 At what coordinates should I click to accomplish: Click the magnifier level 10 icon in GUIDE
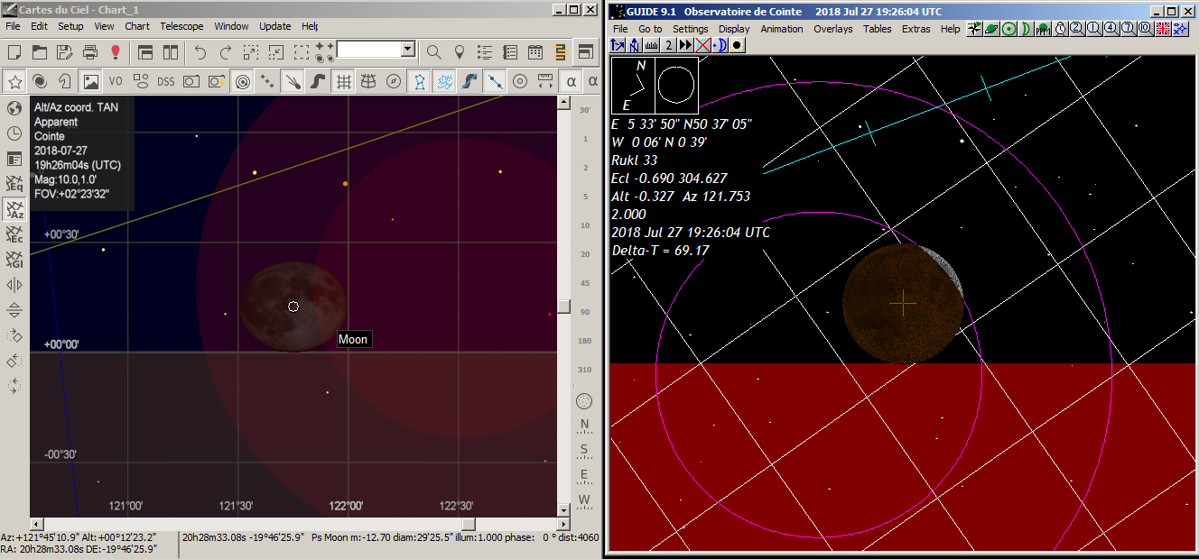1146,29
